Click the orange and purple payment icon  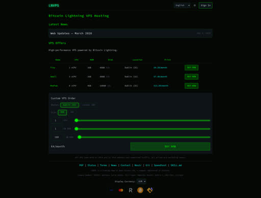(x=150, y=190)
